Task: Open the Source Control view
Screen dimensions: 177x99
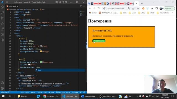Action: click(2, 18)
